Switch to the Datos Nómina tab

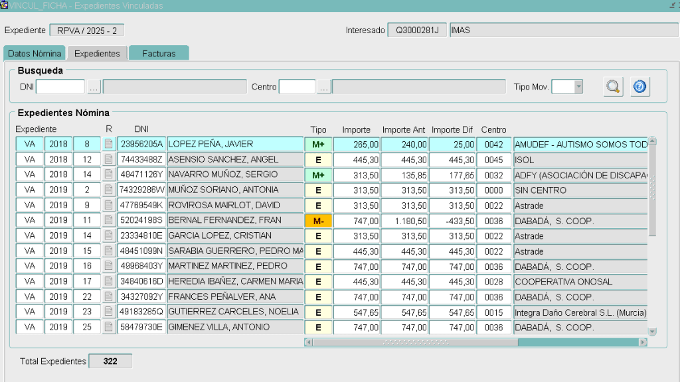tap(35, 54)
